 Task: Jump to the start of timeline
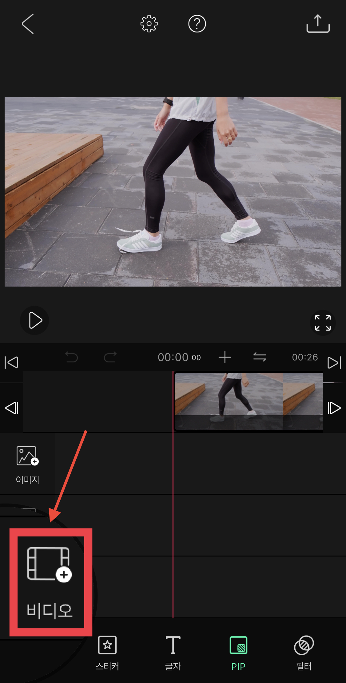point(12,362)
